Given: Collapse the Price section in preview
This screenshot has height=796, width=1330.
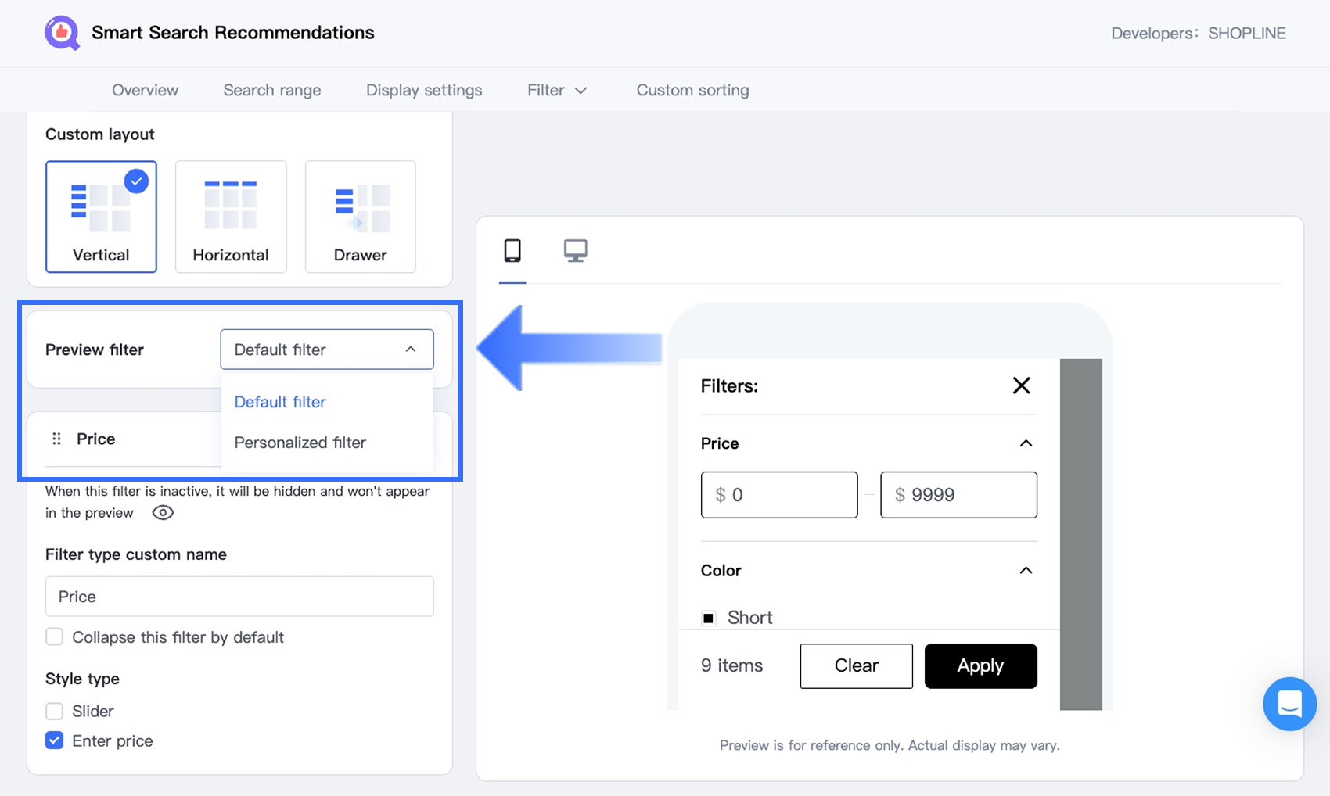Looking at the screenshot, I should (1026, 443).
